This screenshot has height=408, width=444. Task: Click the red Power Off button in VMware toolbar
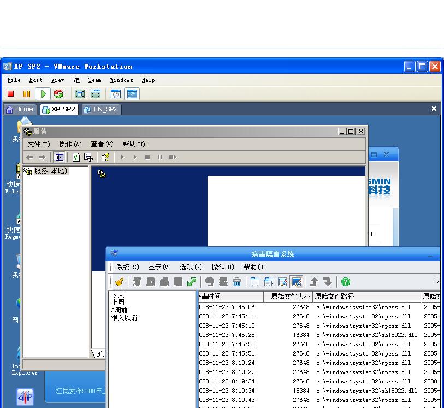point(10,94)
